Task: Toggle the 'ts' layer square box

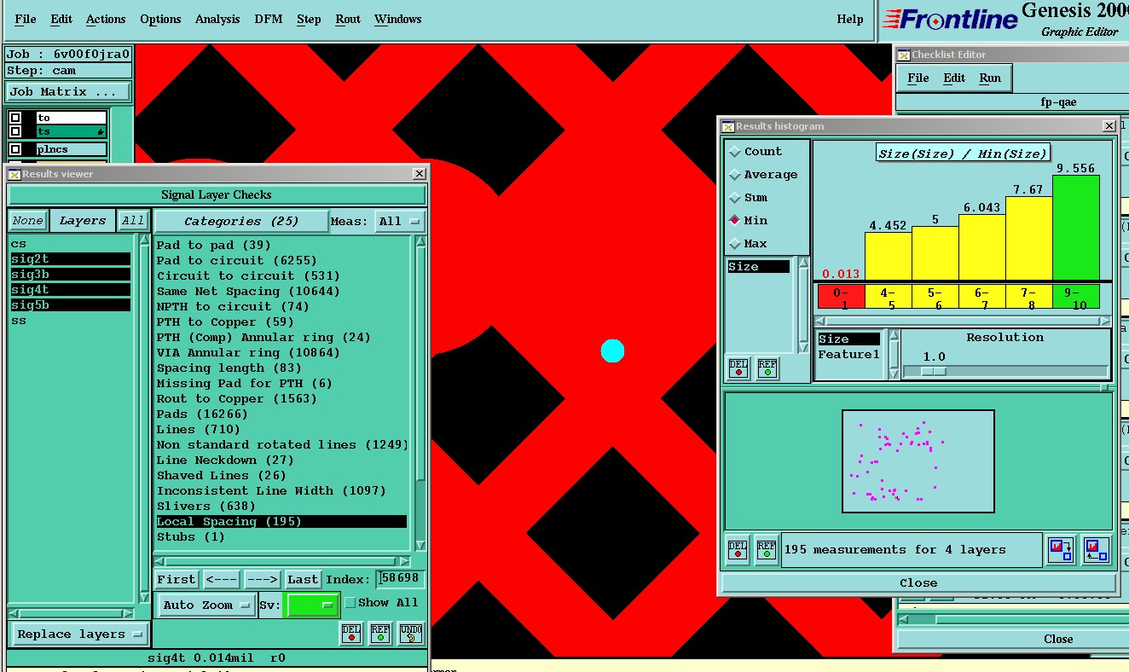Action: click(x=15, y=131)
